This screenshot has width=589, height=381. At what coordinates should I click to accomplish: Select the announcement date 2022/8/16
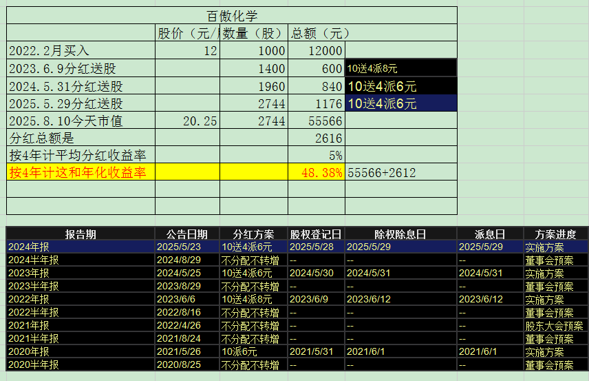187,312
